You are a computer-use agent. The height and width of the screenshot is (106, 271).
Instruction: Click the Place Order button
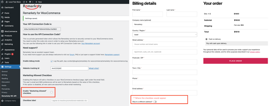[x=235, y=61]
